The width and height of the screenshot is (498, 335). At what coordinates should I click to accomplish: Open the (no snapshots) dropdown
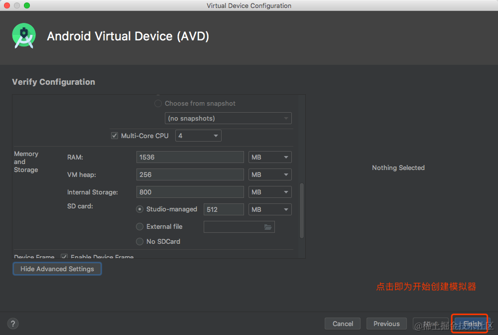228,118
